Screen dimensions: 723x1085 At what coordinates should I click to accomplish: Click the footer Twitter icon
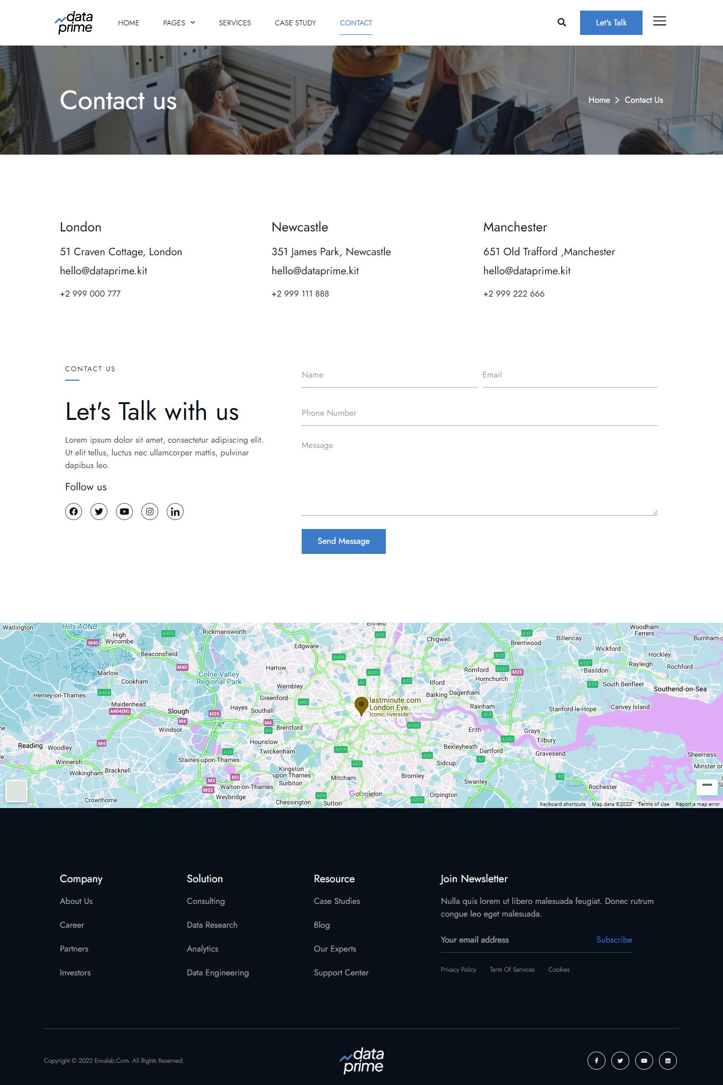pyautogui.click(x=620, y=1061)
